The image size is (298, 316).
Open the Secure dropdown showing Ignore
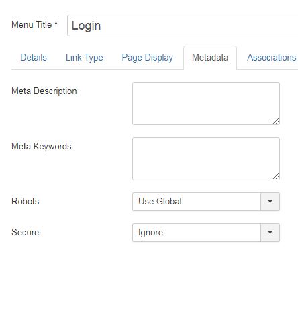click(206, 233)
